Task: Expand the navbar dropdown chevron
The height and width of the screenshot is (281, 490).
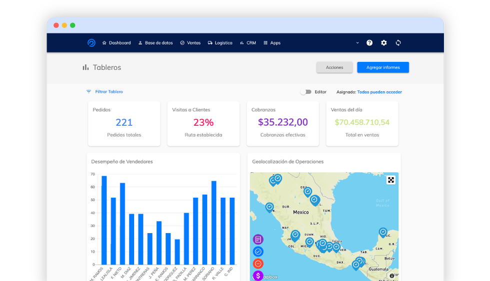Action: coord(357,43)
